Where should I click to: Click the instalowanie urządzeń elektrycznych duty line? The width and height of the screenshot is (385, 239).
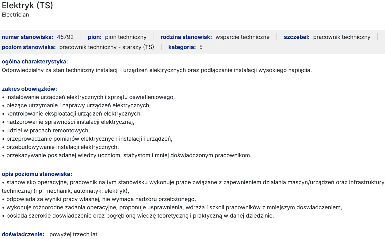(x=90, y=97)
